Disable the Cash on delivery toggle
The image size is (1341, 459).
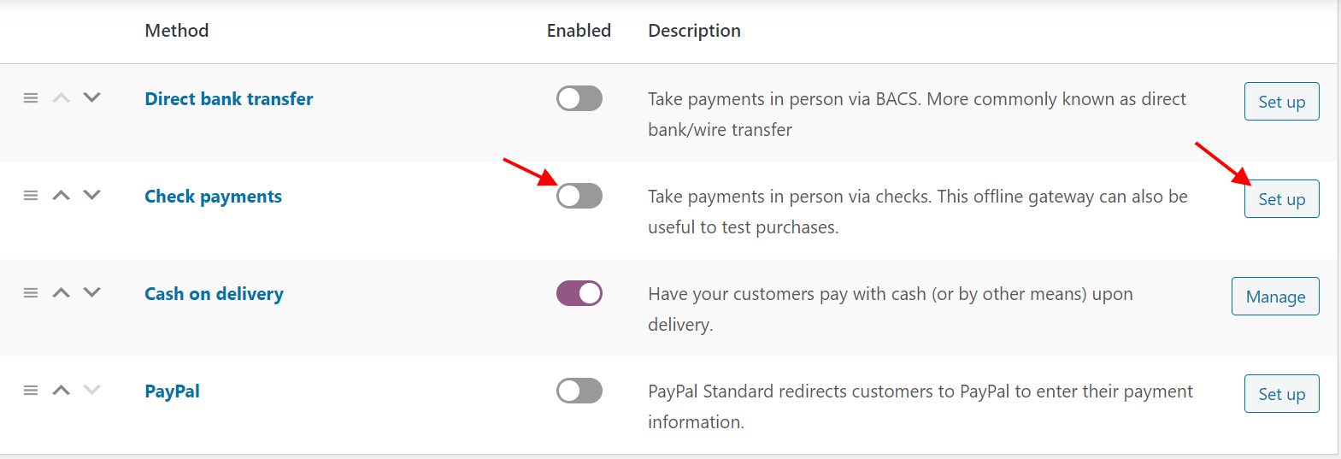579,294
